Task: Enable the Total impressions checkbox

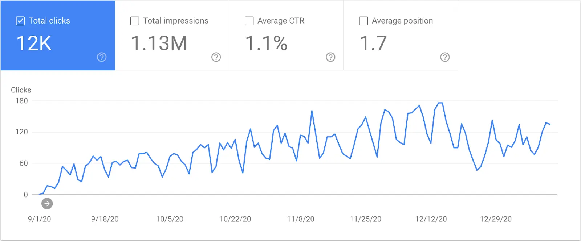Action: pos(135,21)
